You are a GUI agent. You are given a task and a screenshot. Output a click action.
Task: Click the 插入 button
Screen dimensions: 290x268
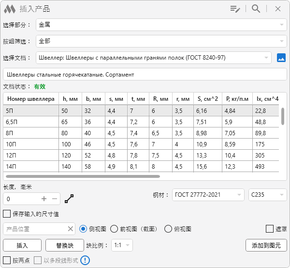click(22, 245)
